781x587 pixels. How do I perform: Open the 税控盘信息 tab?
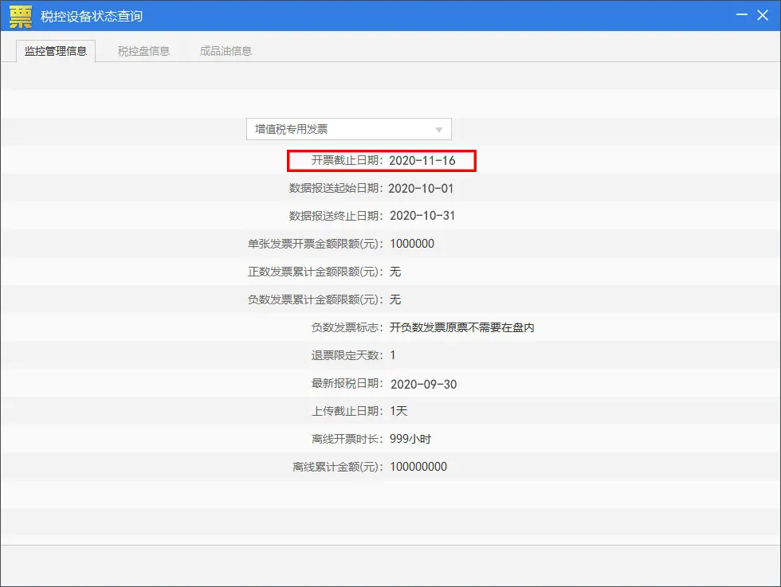tap(143, 51)
